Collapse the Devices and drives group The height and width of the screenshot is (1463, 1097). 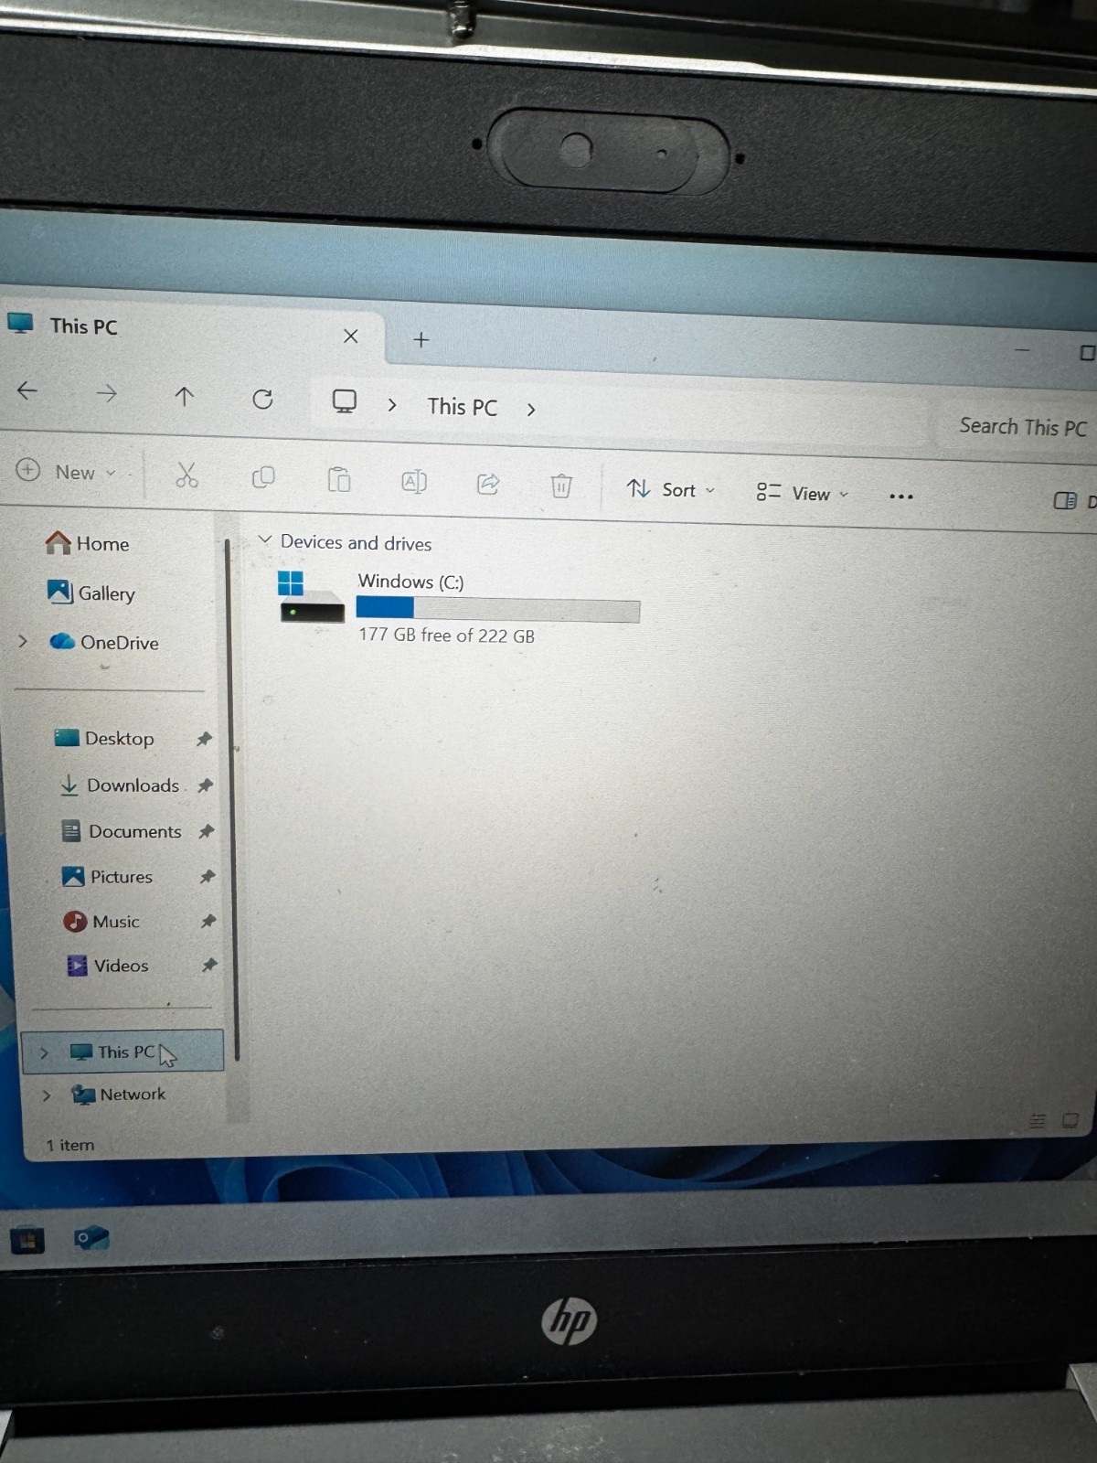[x=265, y=540]
